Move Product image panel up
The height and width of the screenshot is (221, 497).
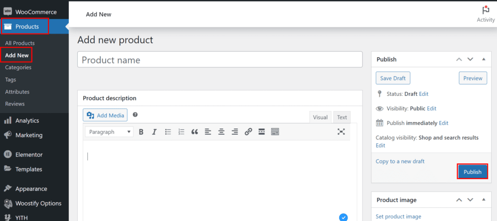click(x=459, y=200)
